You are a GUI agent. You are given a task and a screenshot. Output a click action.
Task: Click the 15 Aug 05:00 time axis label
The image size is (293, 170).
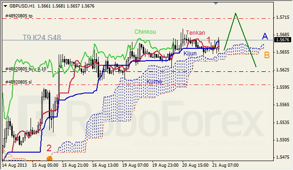pos(45,165)
